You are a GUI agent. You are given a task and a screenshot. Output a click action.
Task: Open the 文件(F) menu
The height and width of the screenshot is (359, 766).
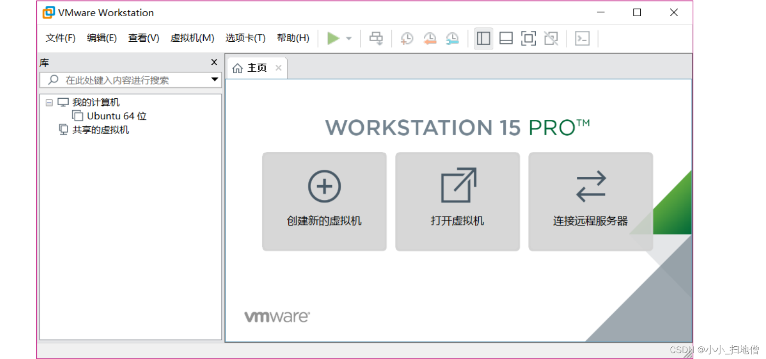click(x=61, y=38)
